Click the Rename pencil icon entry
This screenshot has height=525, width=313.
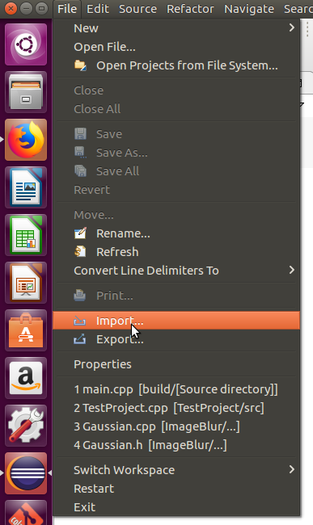click(176, 233)
